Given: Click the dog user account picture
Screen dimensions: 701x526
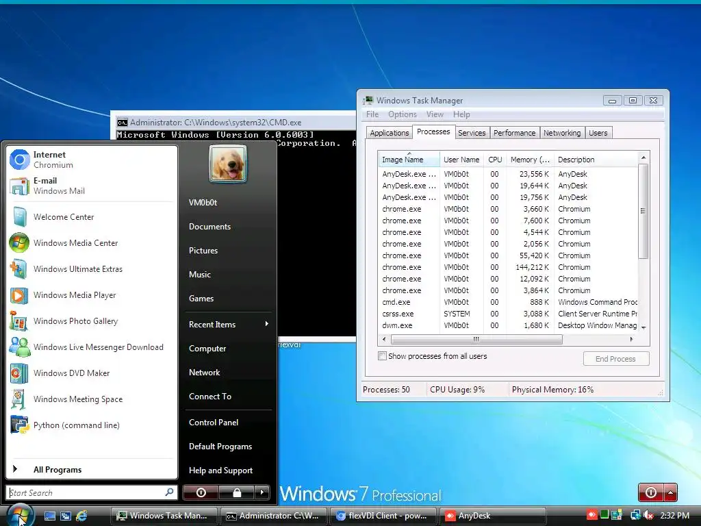Looking at the screenshot, I should (227, 164).
